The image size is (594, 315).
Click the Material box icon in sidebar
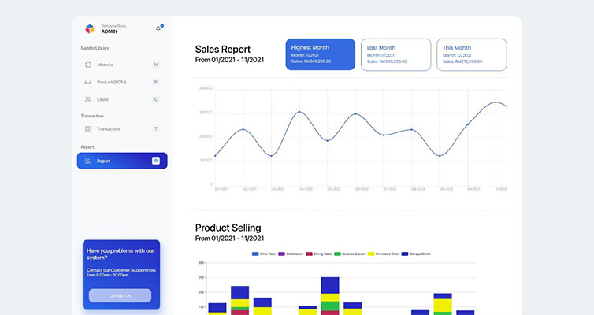click(x=88, y=64)
